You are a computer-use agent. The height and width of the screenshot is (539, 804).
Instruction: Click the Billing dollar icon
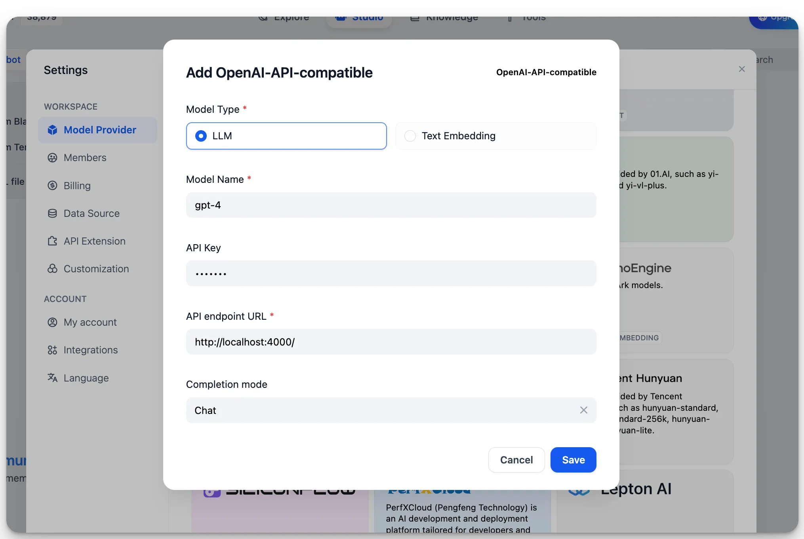(52, 186)
